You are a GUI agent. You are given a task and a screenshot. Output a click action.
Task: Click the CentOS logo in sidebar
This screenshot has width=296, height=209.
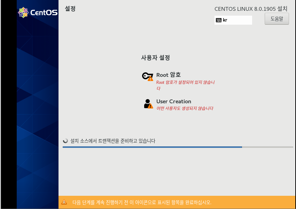point(38,13)
